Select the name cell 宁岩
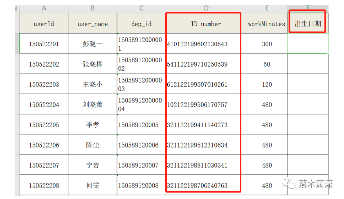 click(x=92, y=165)
